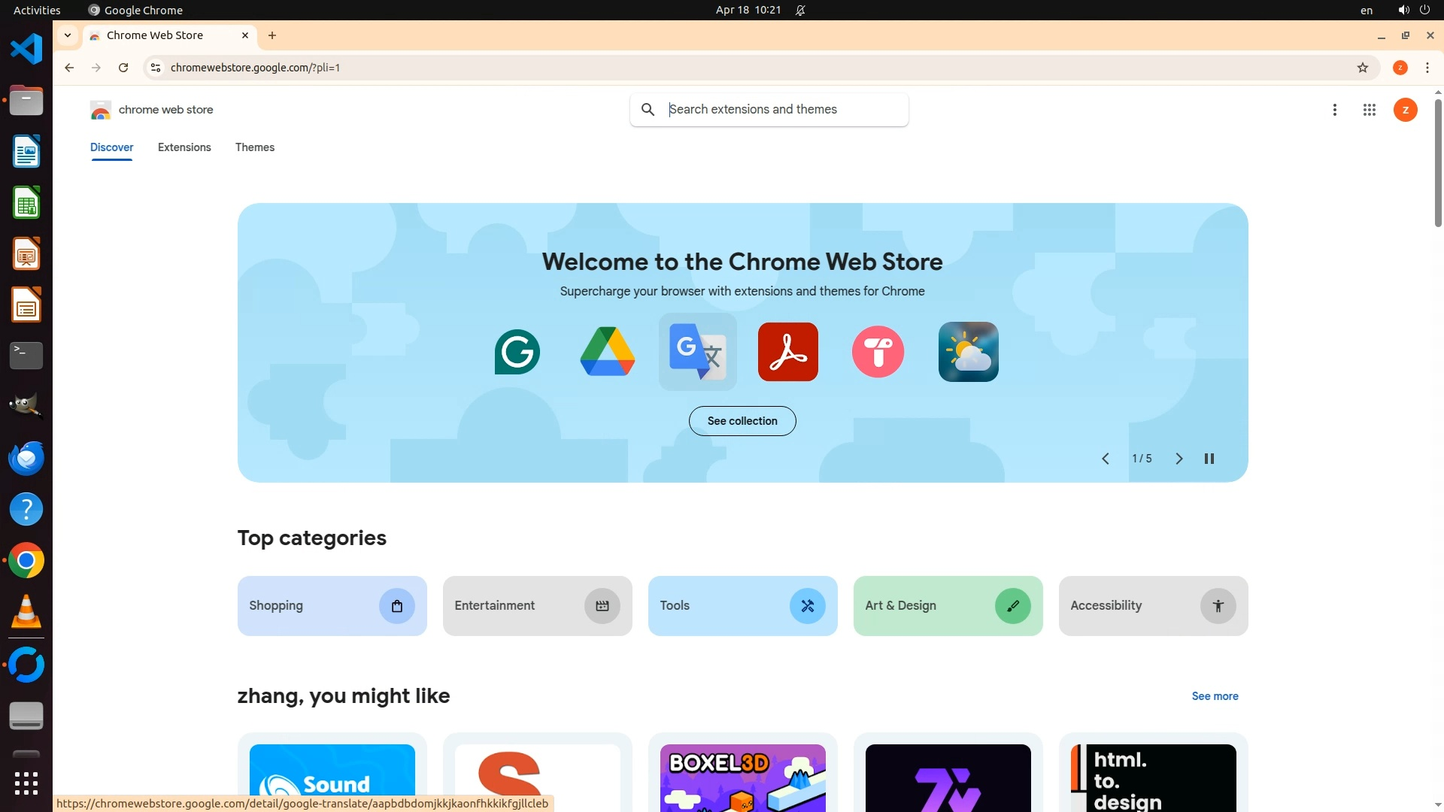Open Web Store more options menu
Image resolution: width=1444 pixels, height=812 pixels.
[1334, 110]
